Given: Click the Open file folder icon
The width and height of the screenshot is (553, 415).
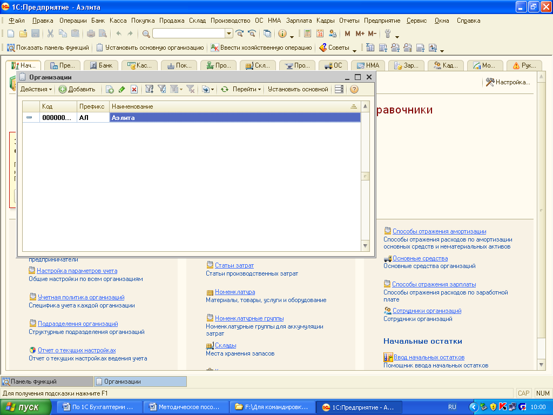Looking at the screenshot, I should 23,34.
